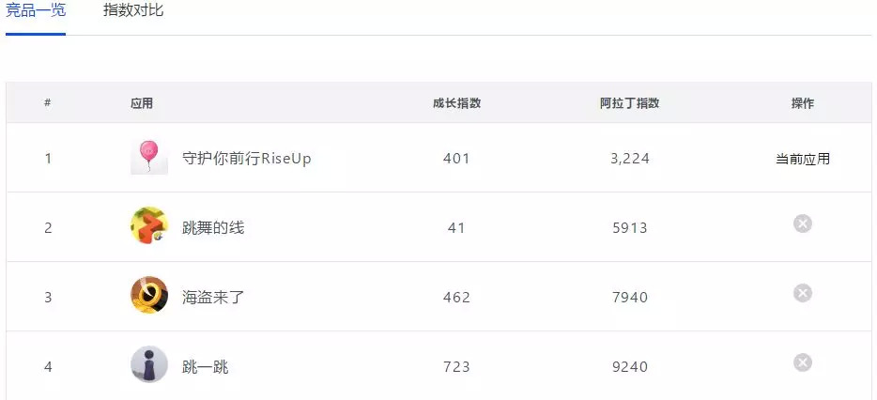Switch to the 指数对比 tab
877x400 pixels.
pos(133,11)
